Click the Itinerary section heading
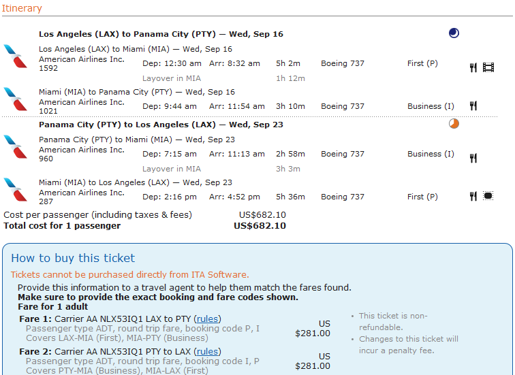Image resolution: width=515 pixels, height=375 pixels. [22, 8]
